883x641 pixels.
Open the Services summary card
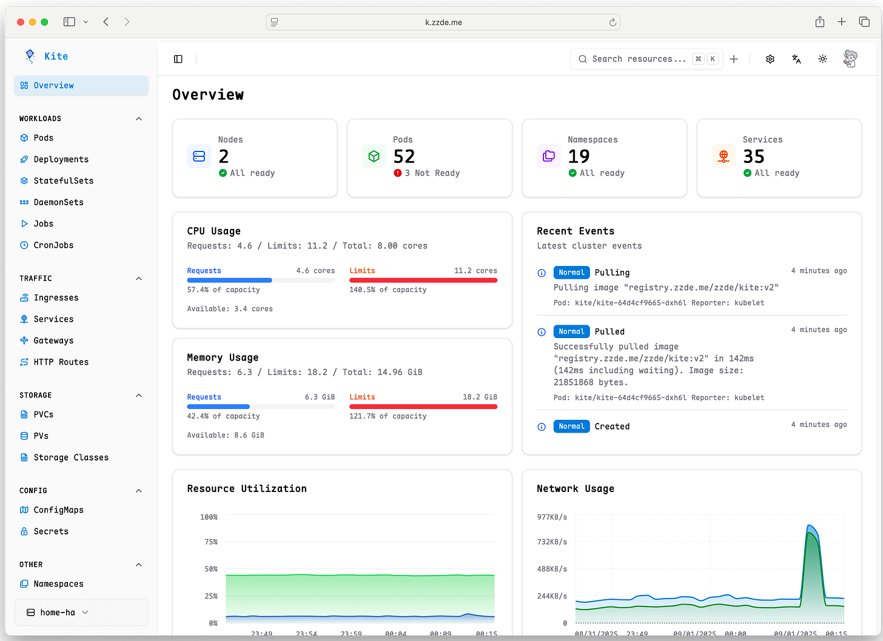(x=779, y=158)
